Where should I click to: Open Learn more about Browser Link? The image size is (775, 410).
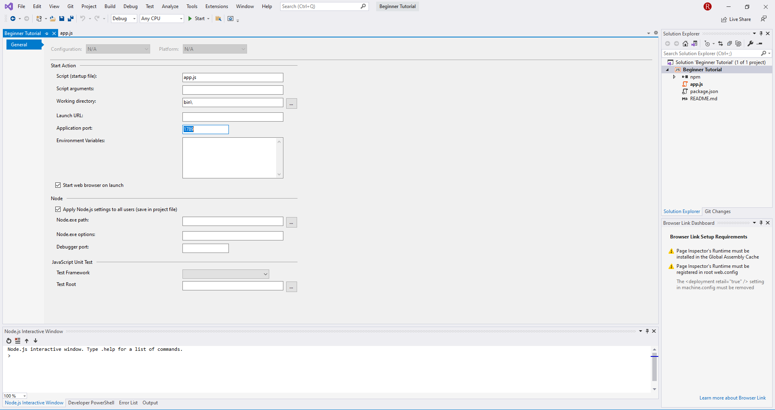coord(733,398)
